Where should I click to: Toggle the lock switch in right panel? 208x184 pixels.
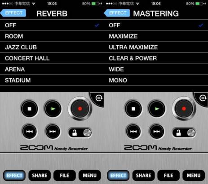(184, 133)
